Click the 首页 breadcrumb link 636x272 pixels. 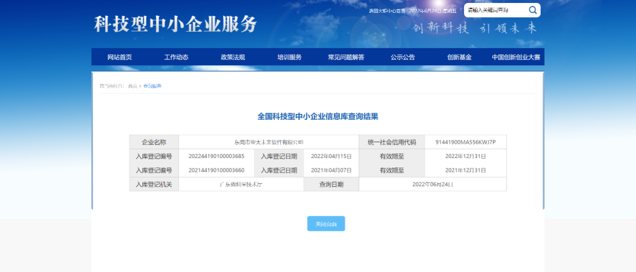coord(132,86)
